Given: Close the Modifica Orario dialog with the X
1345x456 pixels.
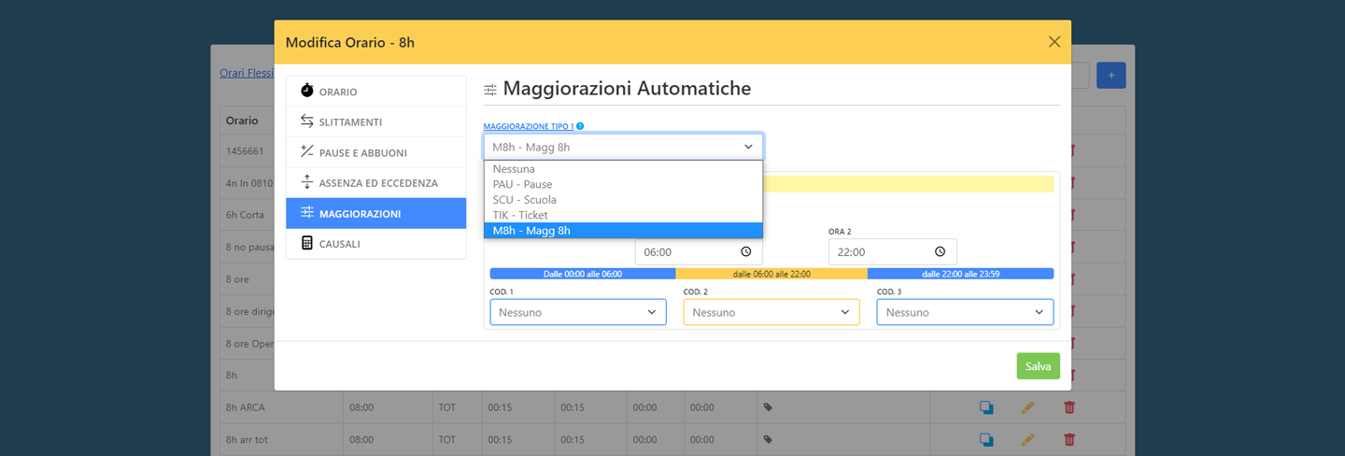Looking at the screenshot, I should 1055,42.
